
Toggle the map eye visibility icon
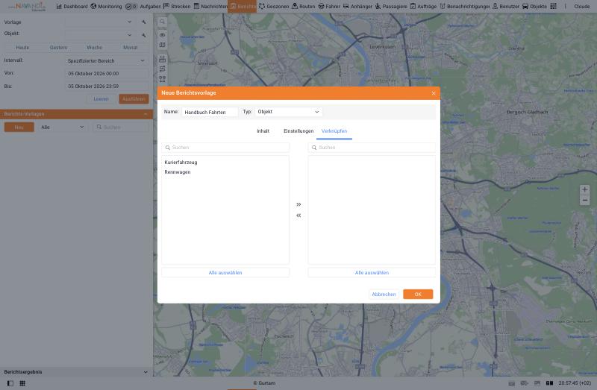tap(162, 35)
